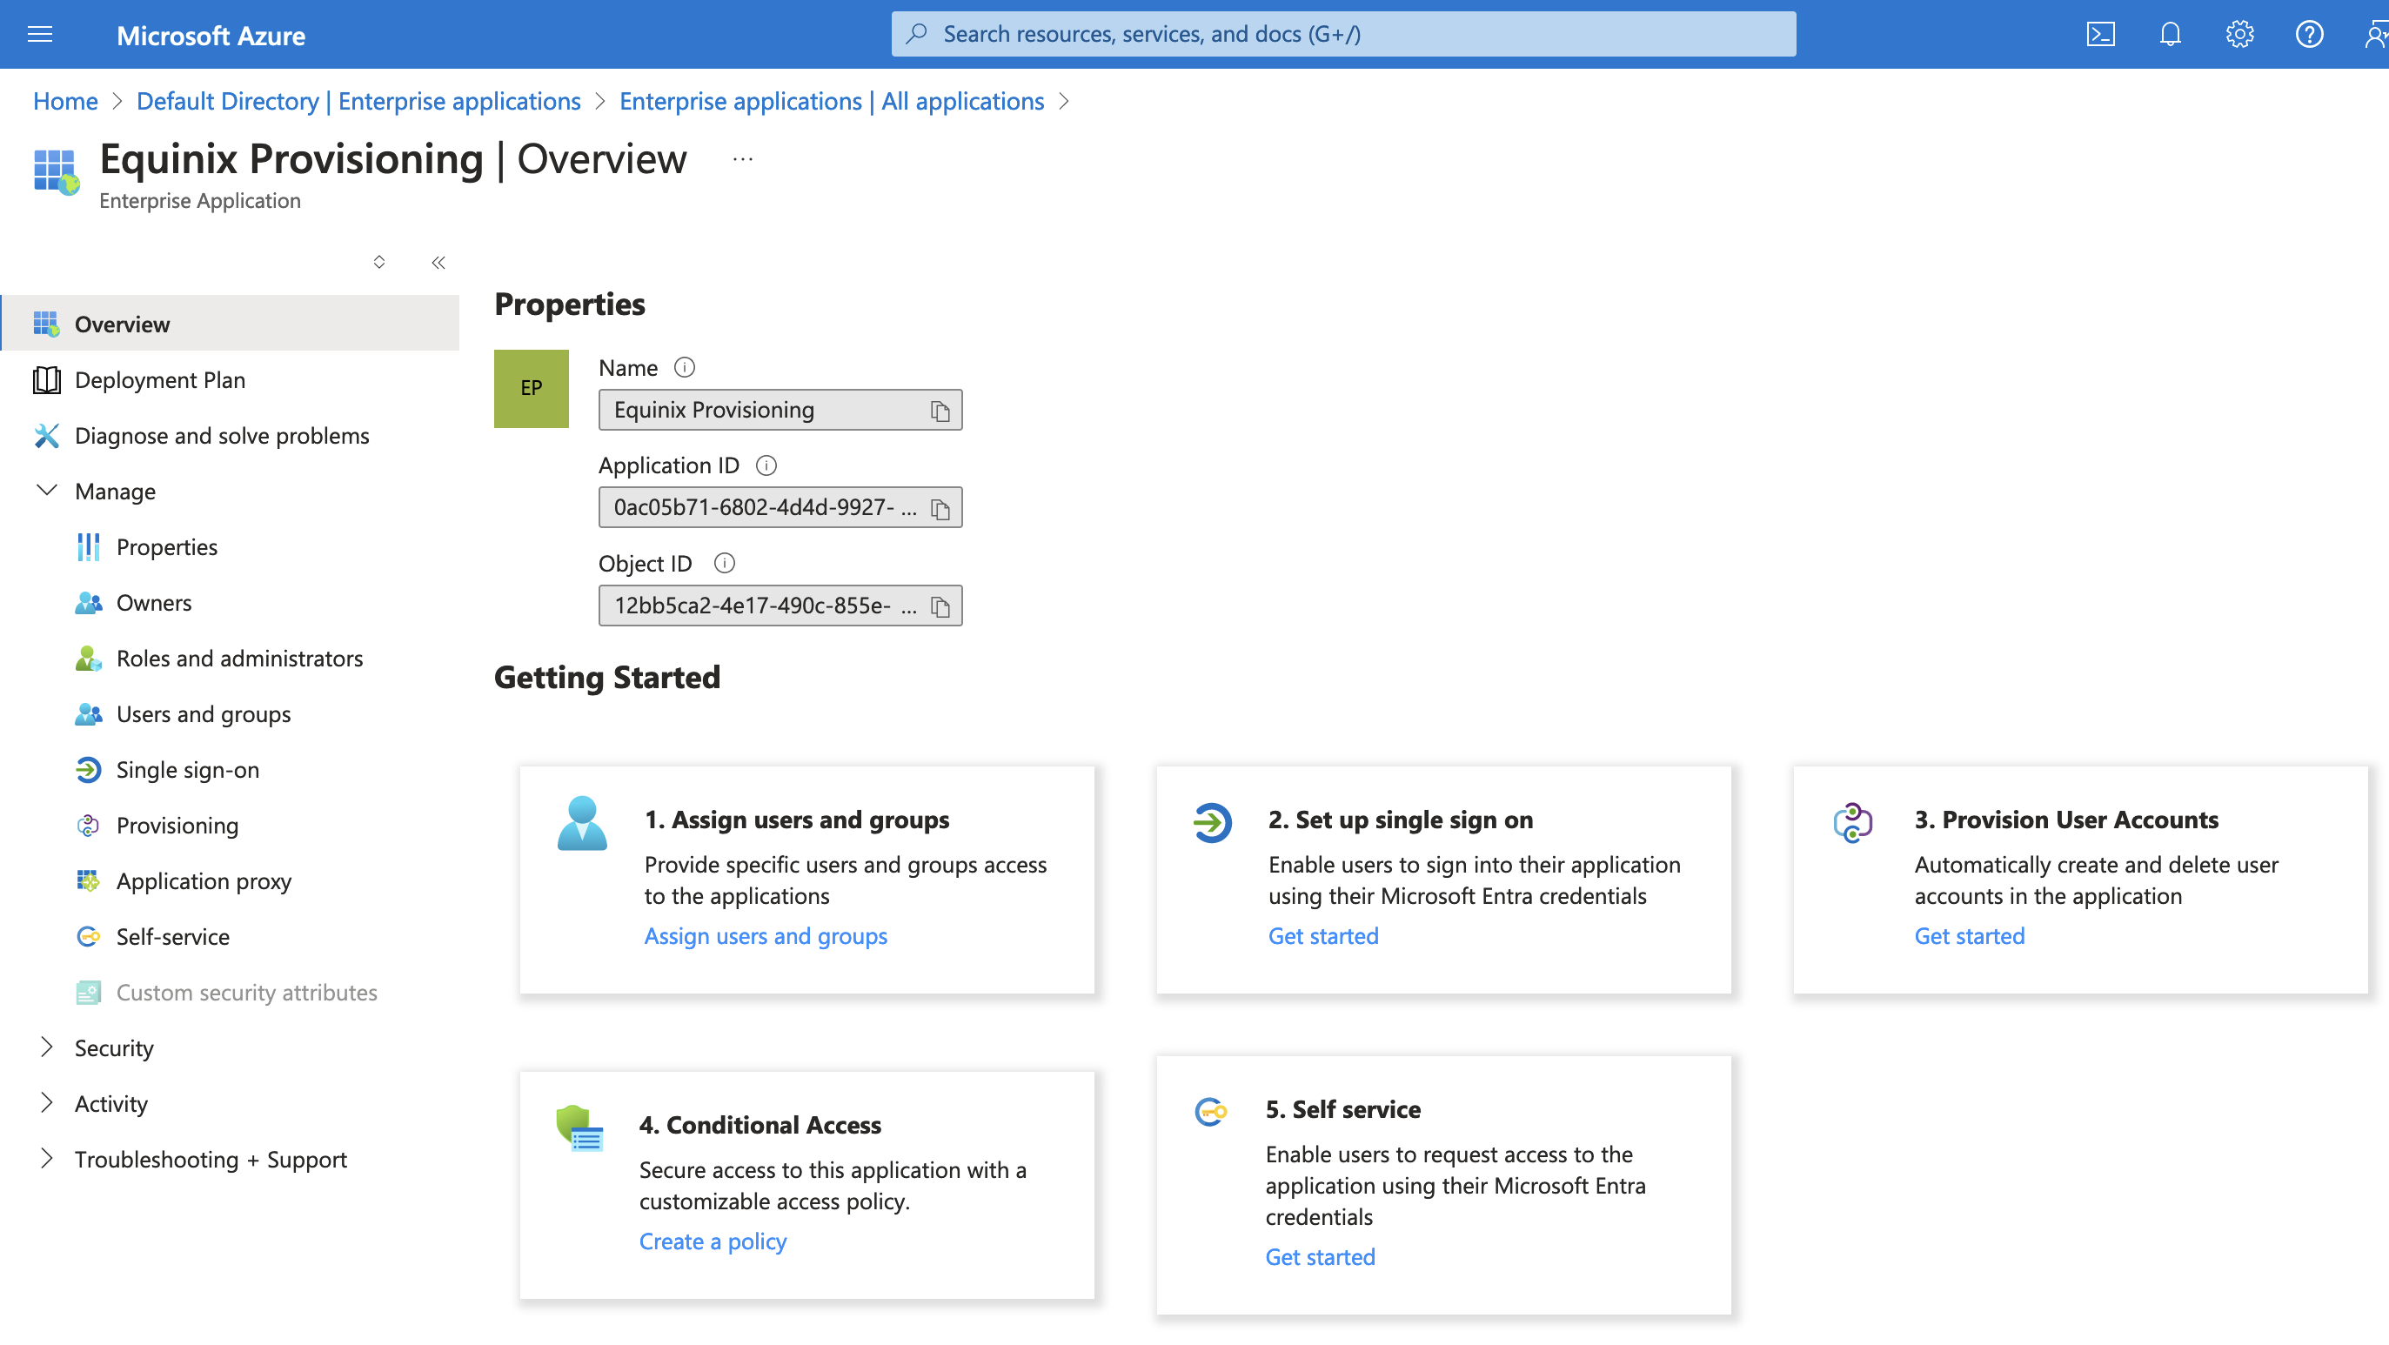2389x1345 pixels.
Task: Click the Self service card icon
Action: [1211, 1111]
